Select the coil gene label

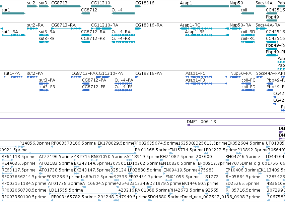[x=244, y=10]
